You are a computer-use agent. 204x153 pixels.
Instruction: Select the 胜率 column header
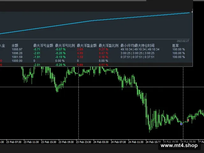coord(176,46)
